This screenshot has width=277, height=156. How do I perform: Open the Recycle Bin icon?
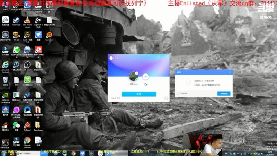click(5, 81)
